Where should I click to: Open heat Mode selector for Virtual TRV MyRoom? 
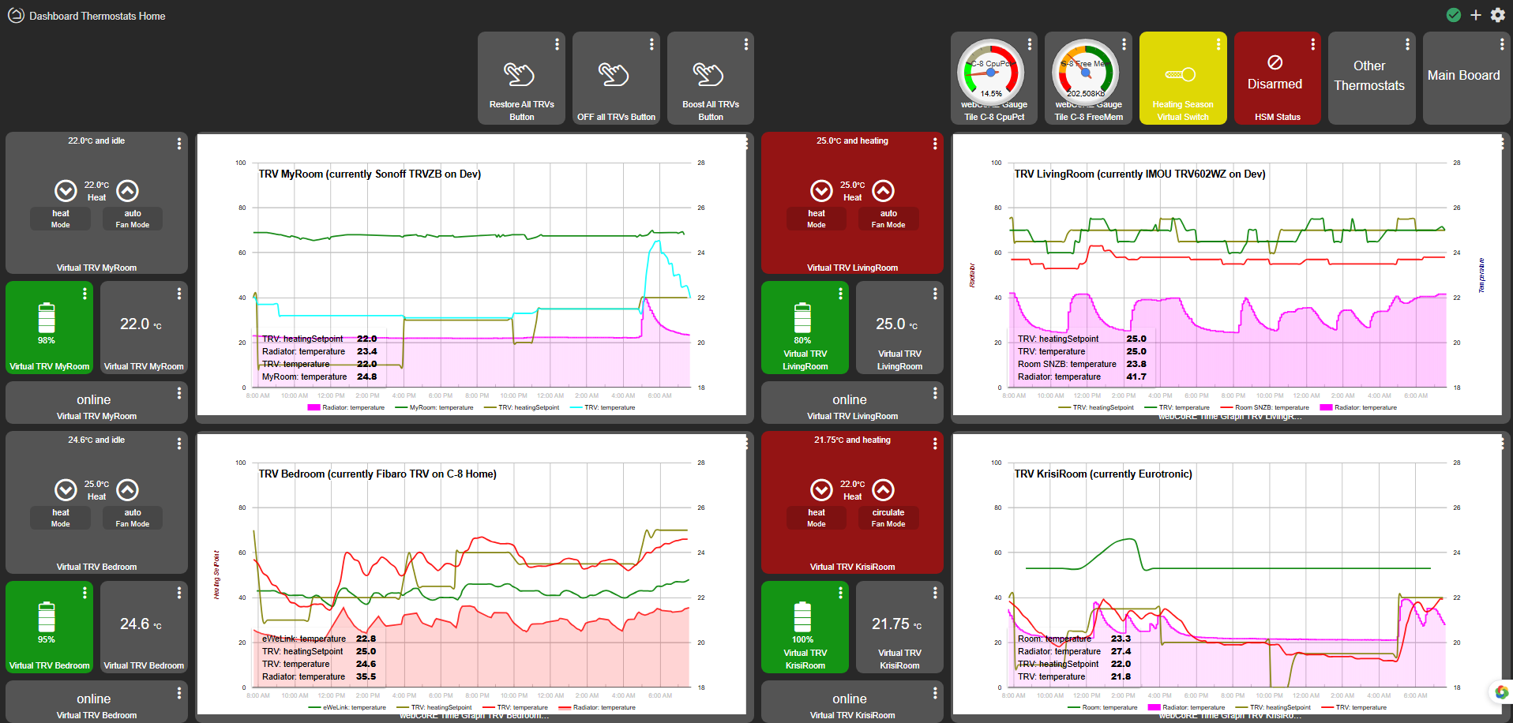(61, 219)
